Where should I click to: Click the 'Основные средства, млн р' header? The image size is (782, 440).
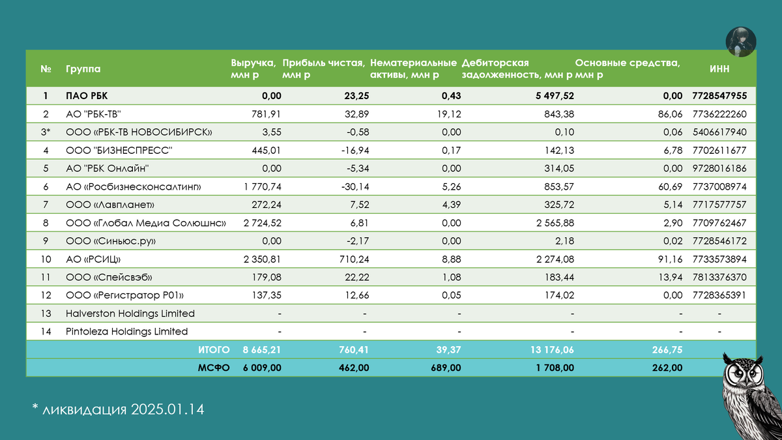(x=628, y=69)
